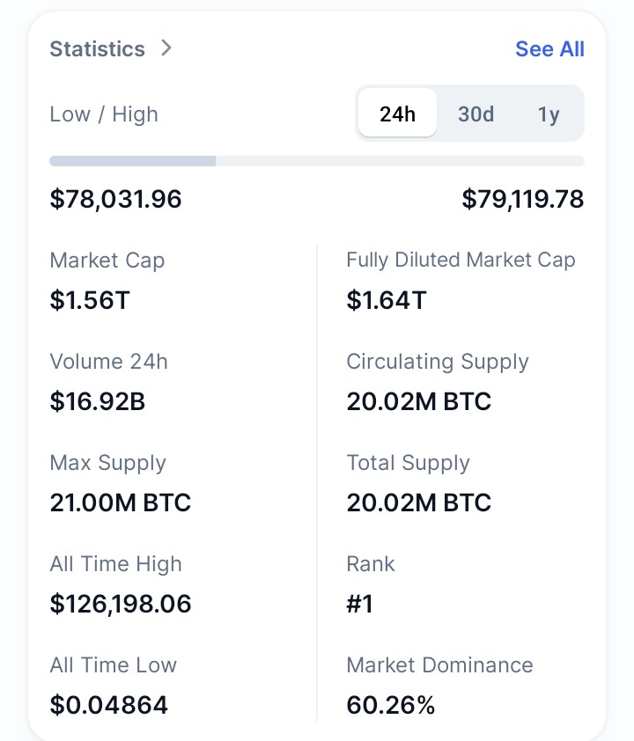Click the chevron arrow beside Statistics

tap(166, 48)
